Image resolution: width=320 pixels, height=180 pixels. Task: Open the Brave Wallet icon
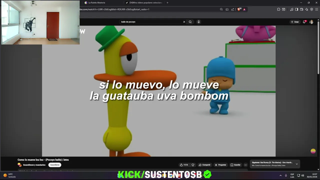click(301, 9)
